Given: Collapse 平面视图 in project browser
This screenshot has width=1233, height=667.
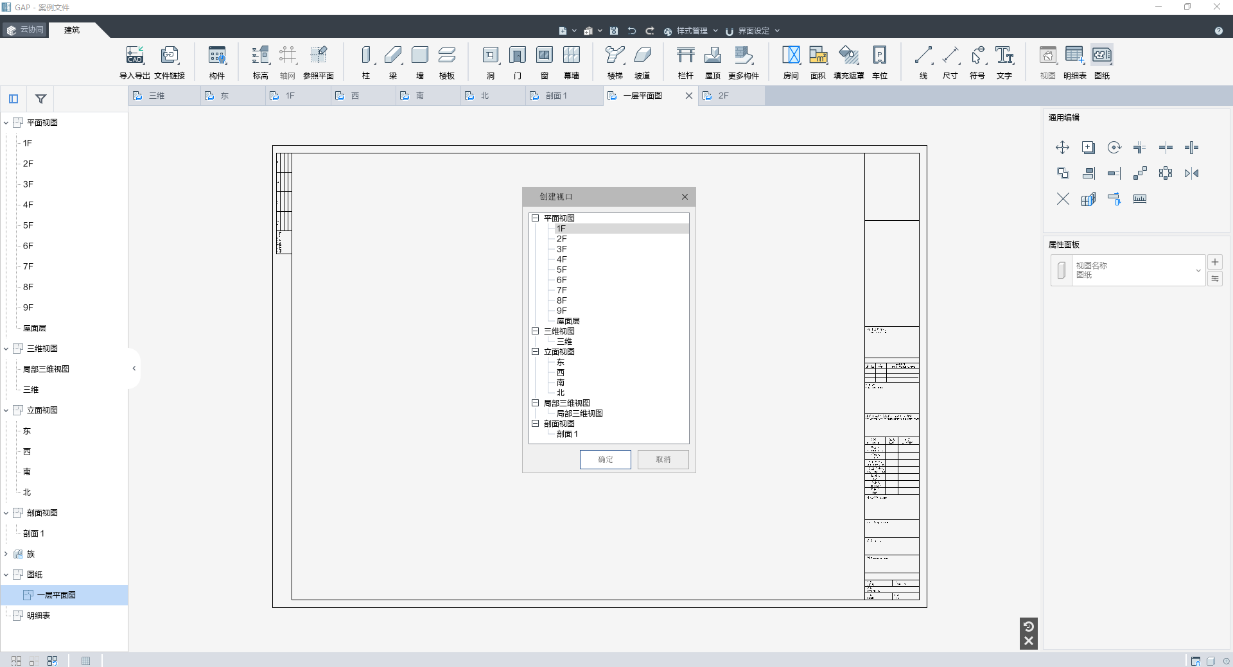Looking at the screenshot, I should (x=6, y=123).
